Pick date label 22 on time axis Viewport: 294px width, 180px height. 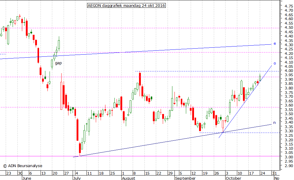(x=159, y=173)
